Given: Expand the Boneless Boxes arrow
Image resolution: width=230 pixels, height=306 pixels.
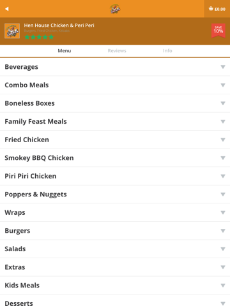Looking at the screenshot, I should pyautogui.click(x=223, y=103).
